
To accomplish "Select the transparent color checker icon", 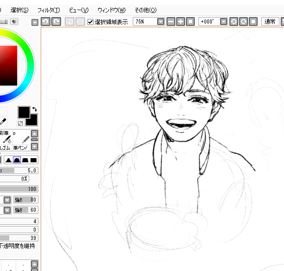I will pos(20,123).
